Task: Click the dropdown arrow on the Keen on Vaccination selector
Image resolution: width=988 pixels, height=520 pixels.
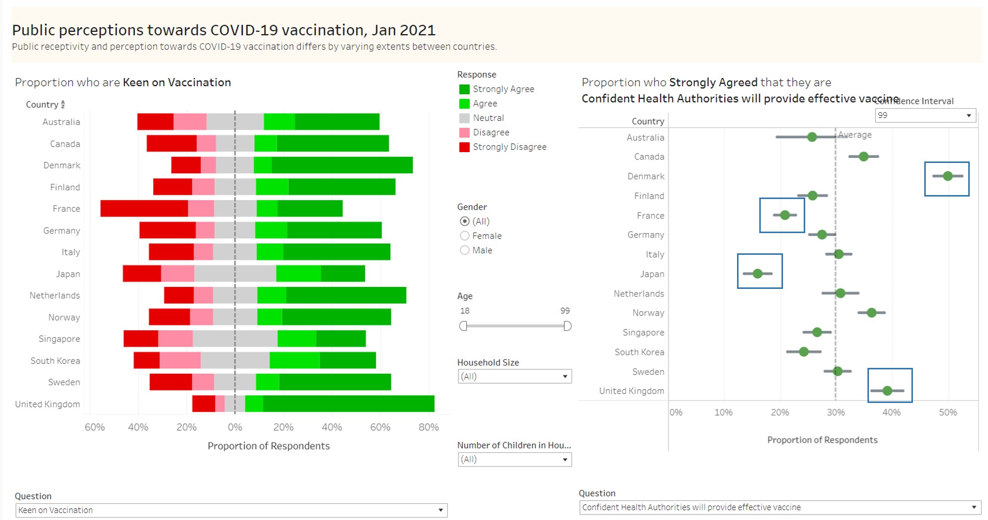Action: [440, 510]
